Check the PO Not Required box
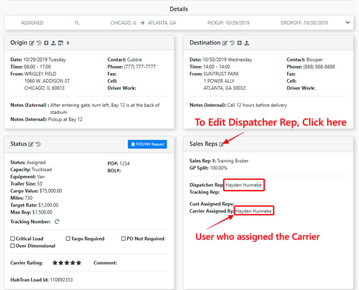The image size is (359, 290). 123,238
